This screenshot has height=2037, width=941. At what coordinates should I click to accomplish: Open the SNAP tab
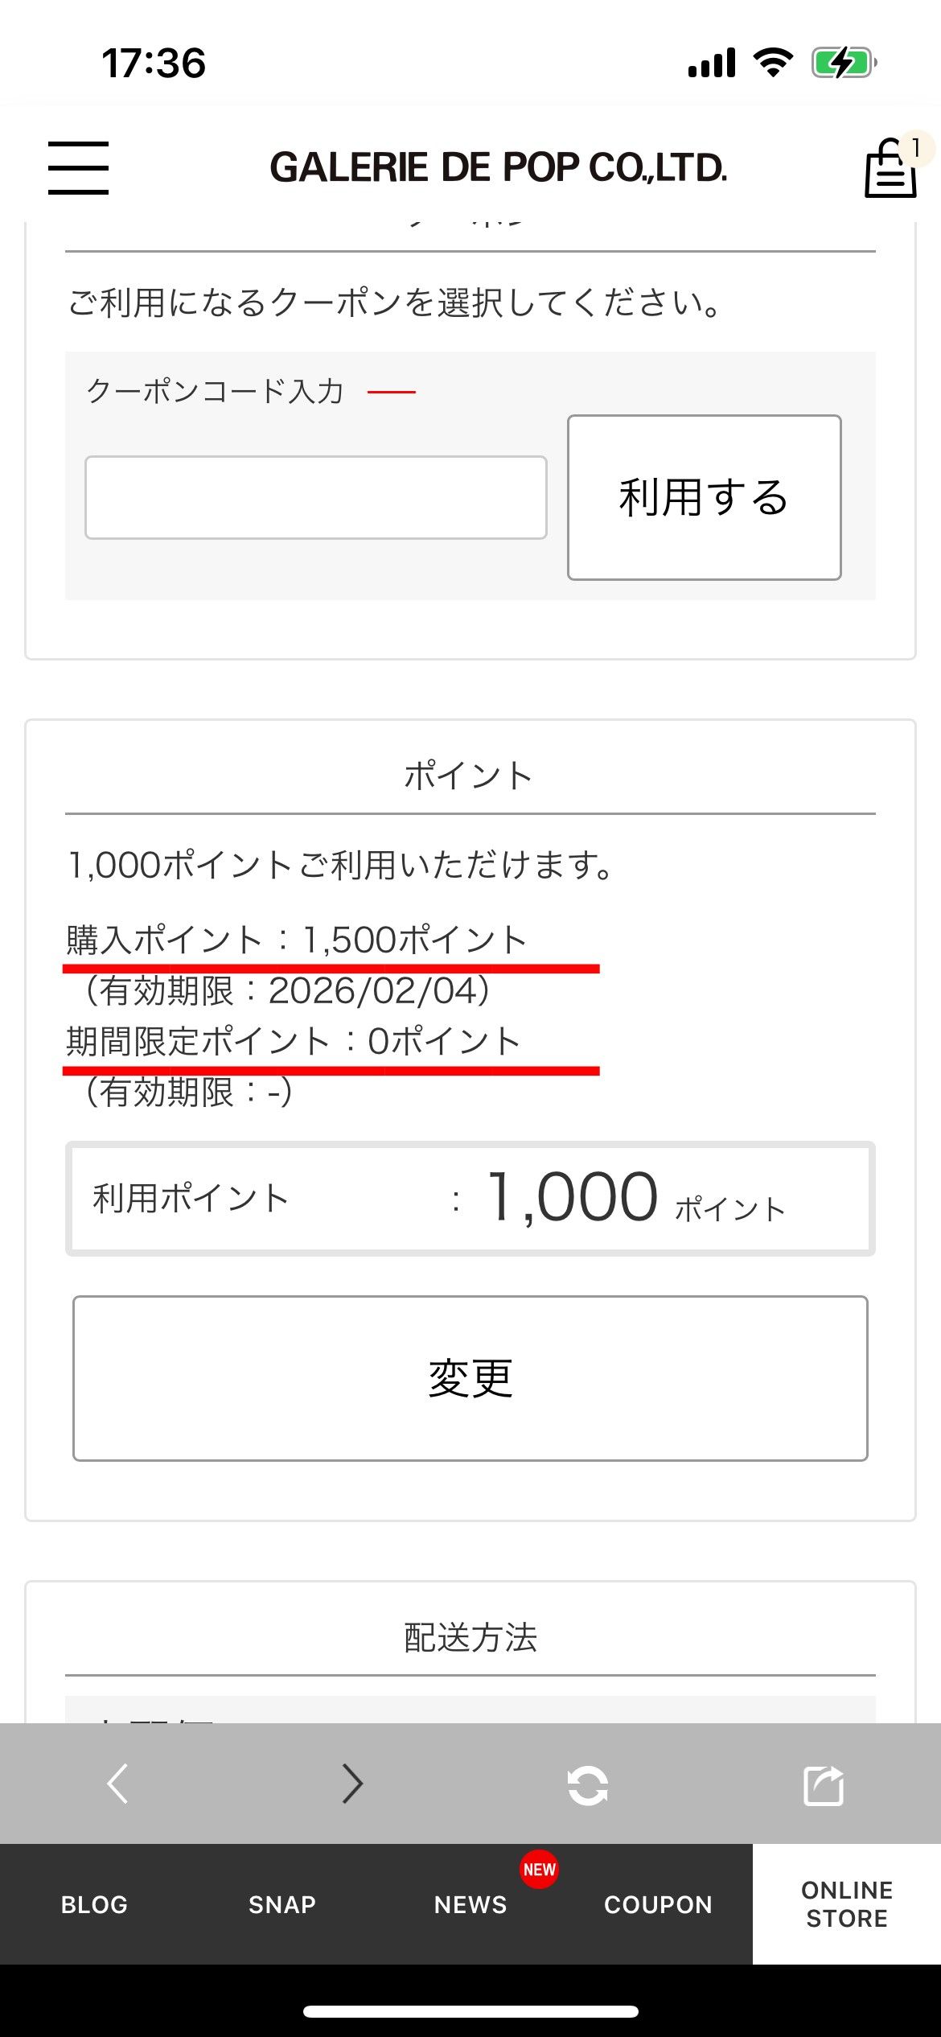tap(282, 1904)
